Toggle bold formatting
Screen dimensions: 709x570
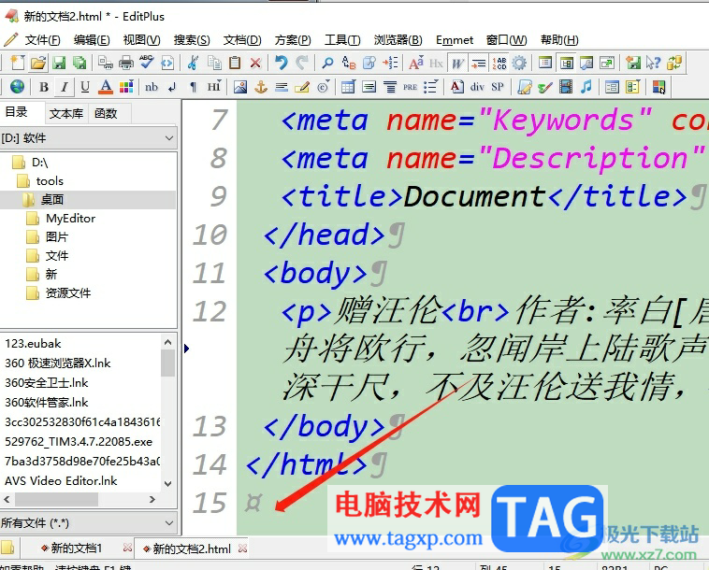tap(44, 86)
